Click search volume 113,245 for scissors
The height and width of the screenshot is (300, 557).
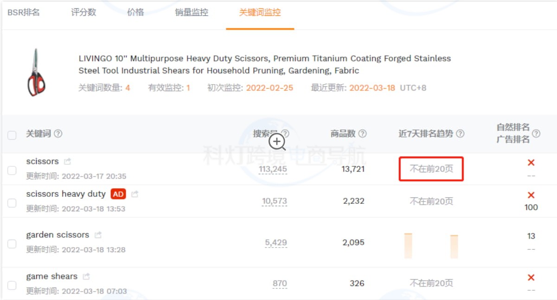[273, 169]
